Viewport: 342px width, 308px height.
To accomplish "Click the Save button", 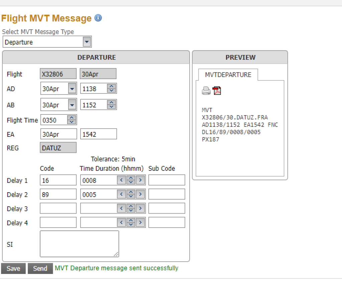I will [x=13, y=269].
